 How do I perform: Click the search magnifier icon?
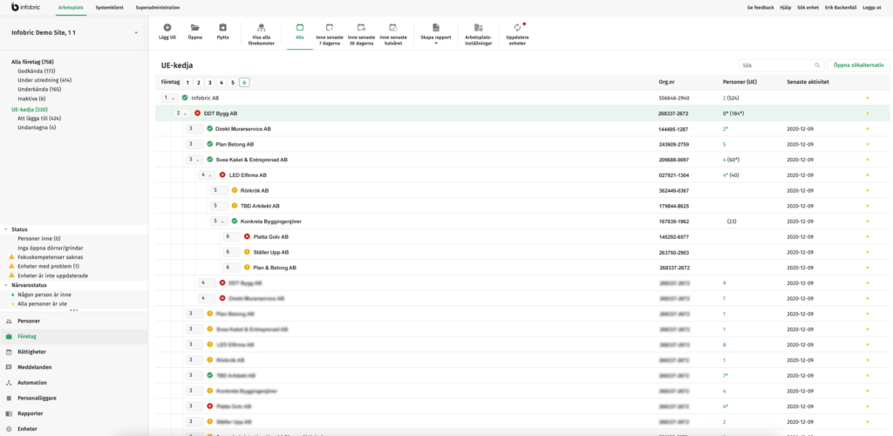tap(817, 65)
